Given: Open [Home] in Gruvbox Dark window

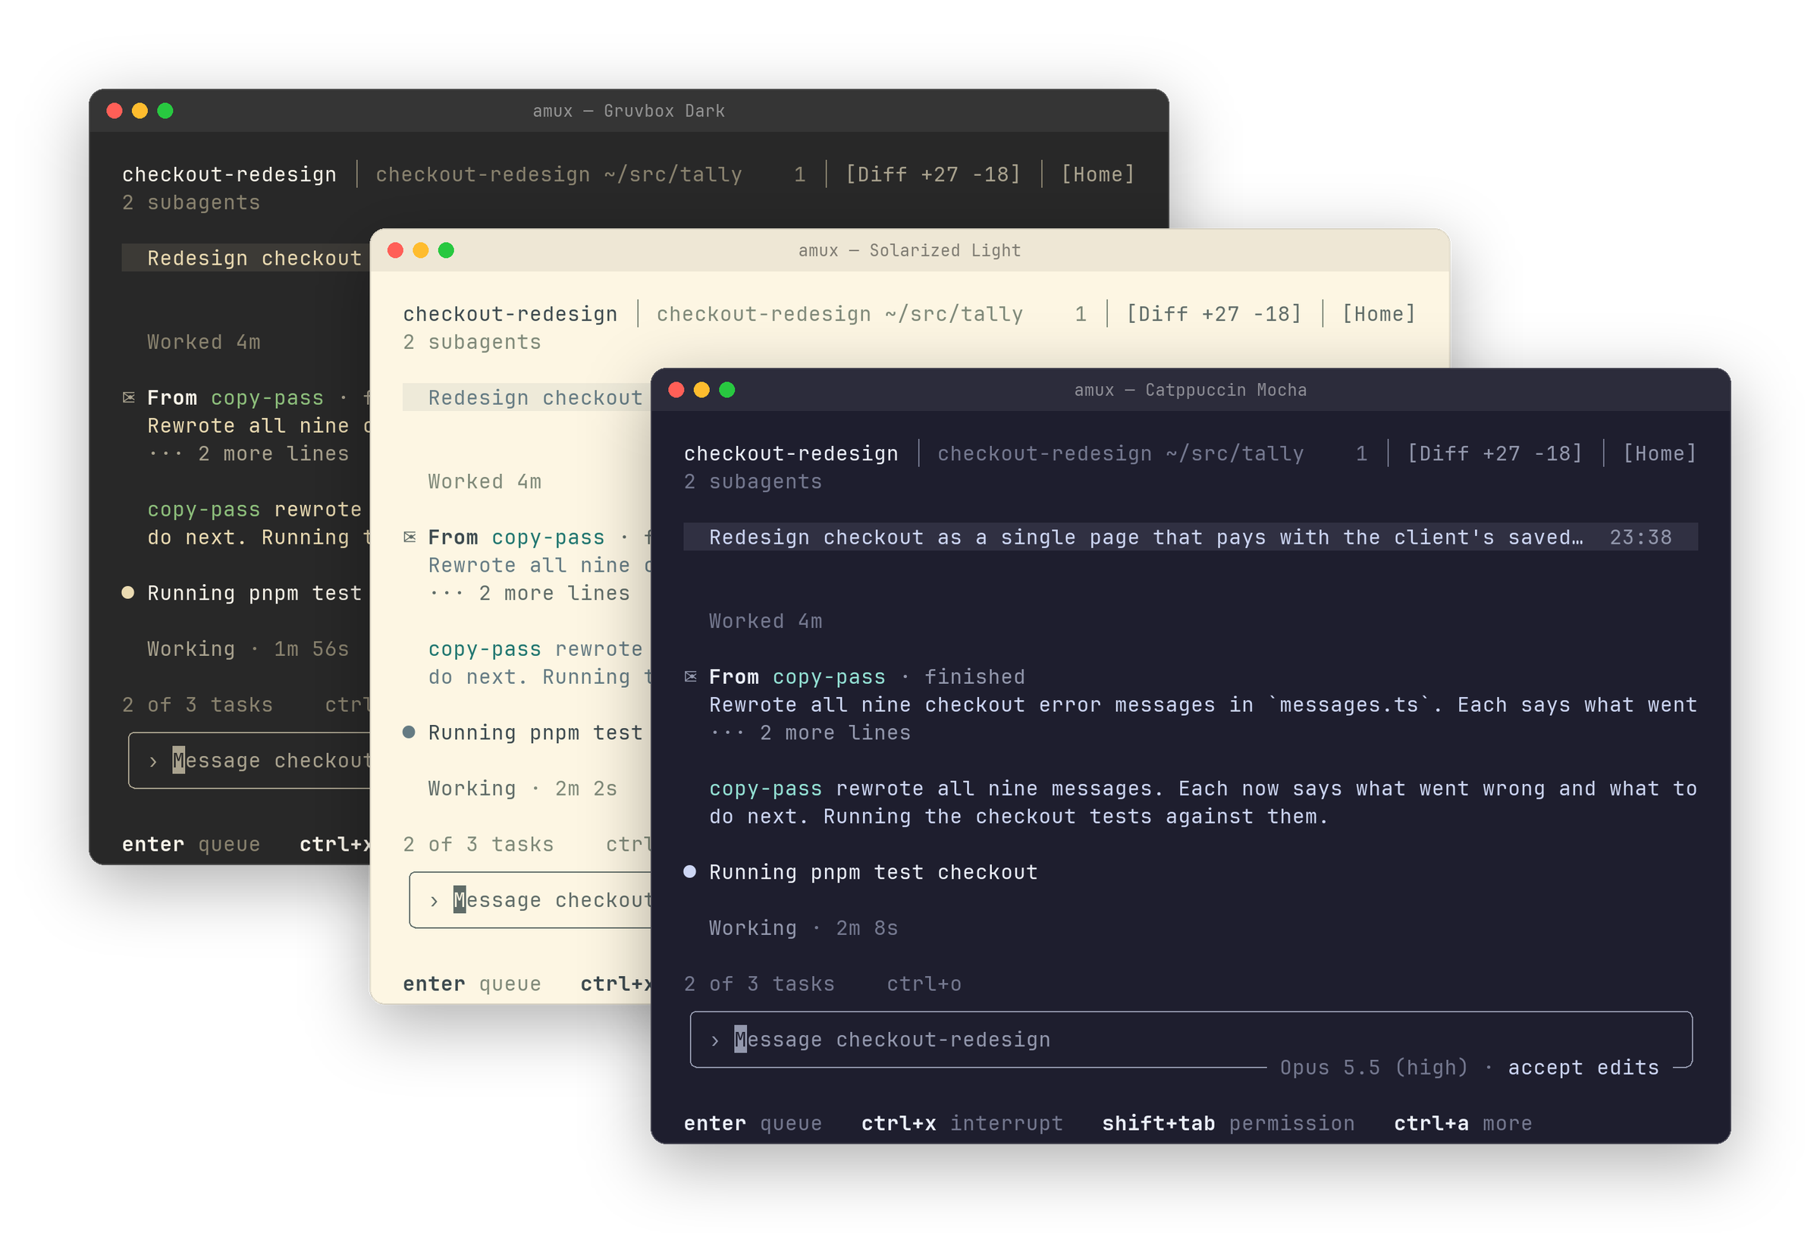Looking at the screenshot, I should pos(1097,174).
